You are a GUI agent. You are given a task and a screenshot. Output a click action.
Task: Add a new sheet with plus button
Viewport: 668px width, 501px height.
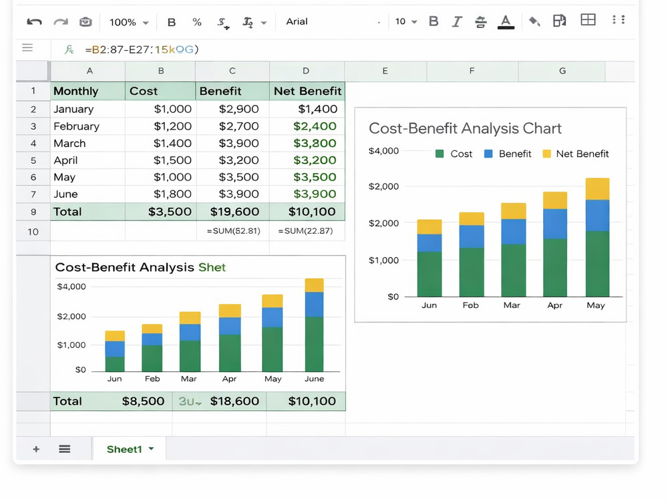(36, 449)
